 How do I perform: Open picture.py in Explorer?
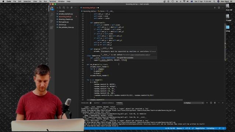pos(62,25)
